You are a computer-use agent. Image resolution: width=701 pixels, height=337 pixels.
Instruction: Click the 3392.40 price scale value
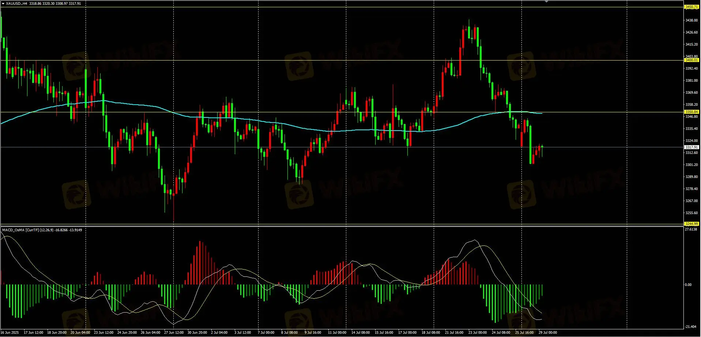pyautogui.click(x=691, y=69)
